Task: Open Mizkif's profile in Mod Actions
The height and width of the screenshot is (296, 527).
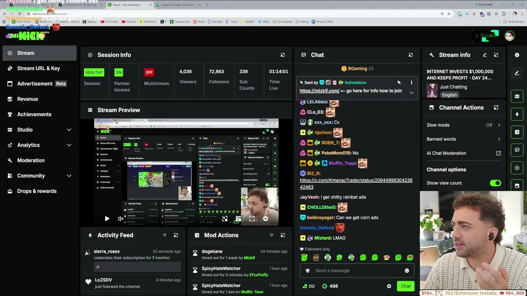Action: point(249,258)
